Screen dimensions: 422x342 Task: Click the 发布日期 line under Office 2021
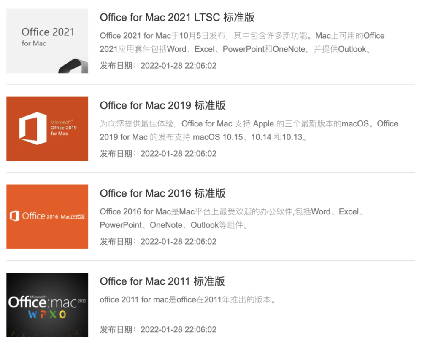[158, 66]
